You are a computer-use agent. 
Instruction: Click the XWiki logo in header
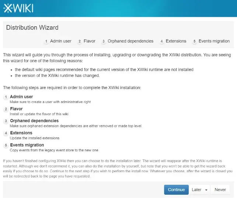pyautogui.click(x=18, y=8)
